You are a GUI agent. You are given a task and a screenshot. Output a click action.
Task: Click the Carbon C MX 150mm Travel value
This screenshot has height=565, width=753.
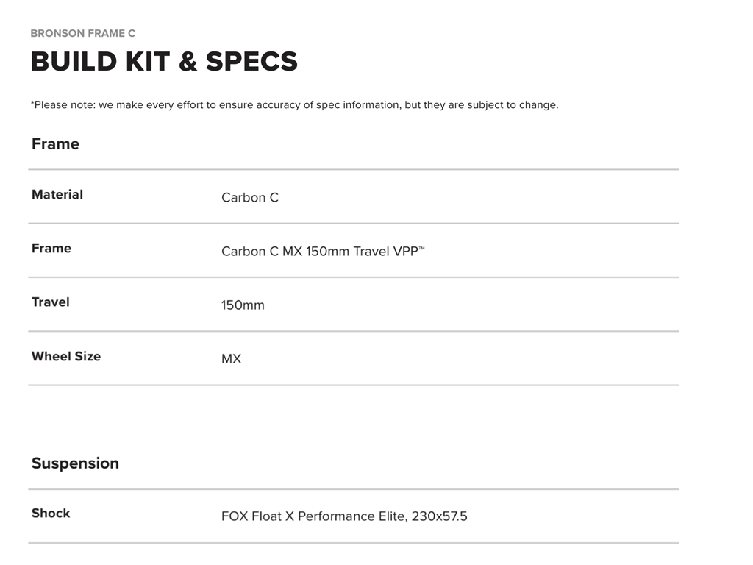[x=309, y=251]
